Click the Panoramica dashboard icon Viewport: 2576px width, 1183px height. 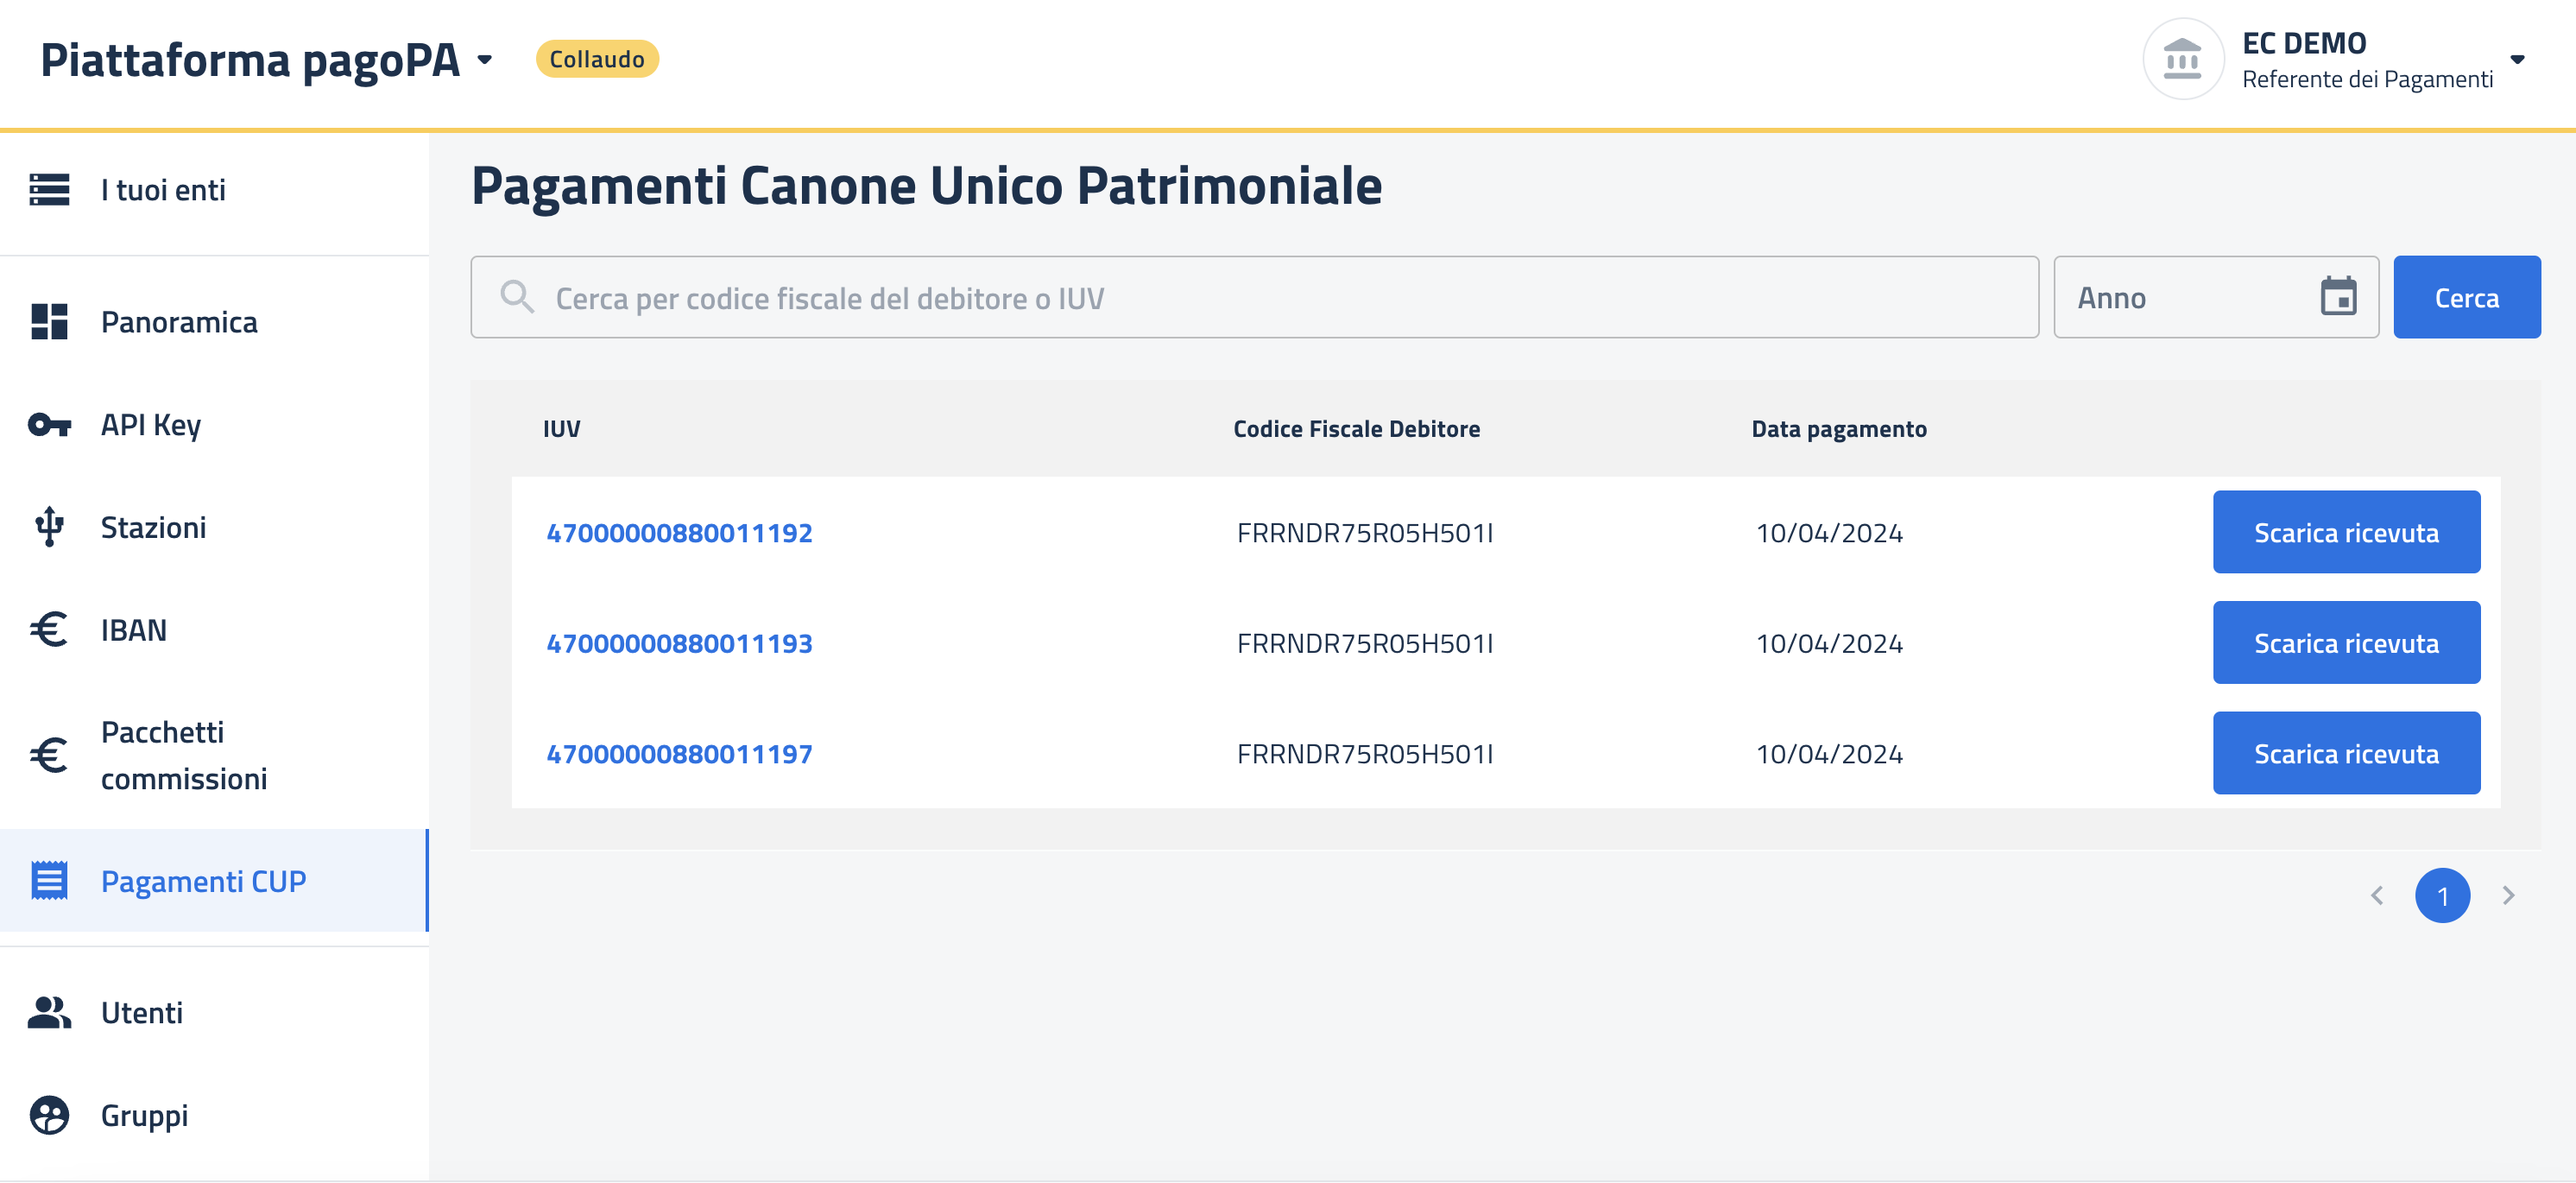click(49, 322)
